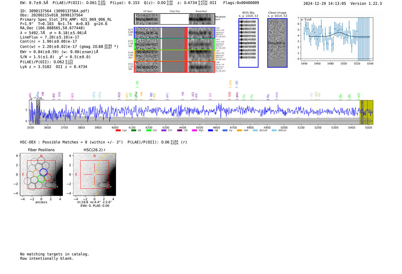Click the orange-bordered fiber spectrum row
Image resolution: width=402 pixels, height=274 pixels.
(x=174, y=55)
